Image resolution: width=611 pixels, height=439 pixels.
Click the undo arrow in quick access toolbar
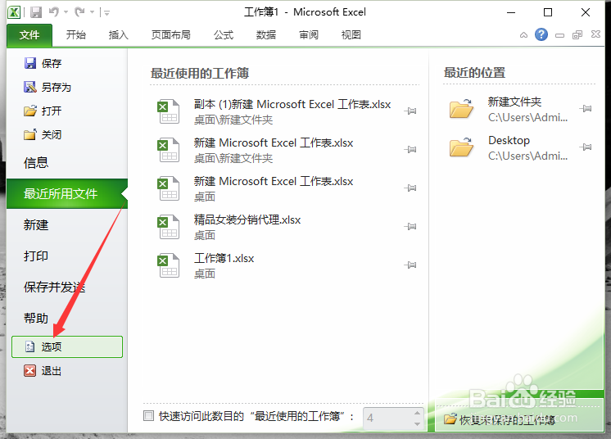pos(54,12)
